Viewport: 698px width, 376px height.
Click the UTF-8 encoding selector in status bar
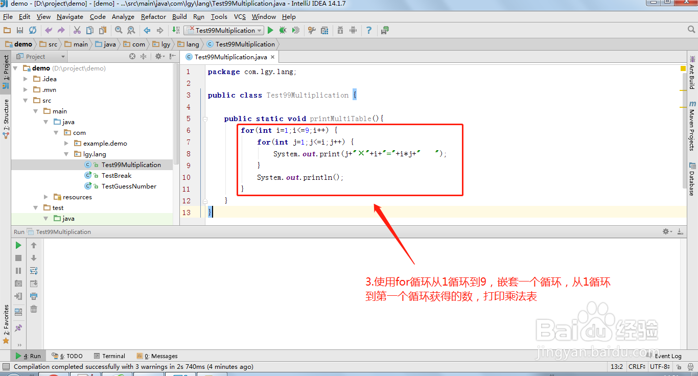point(660,366)
